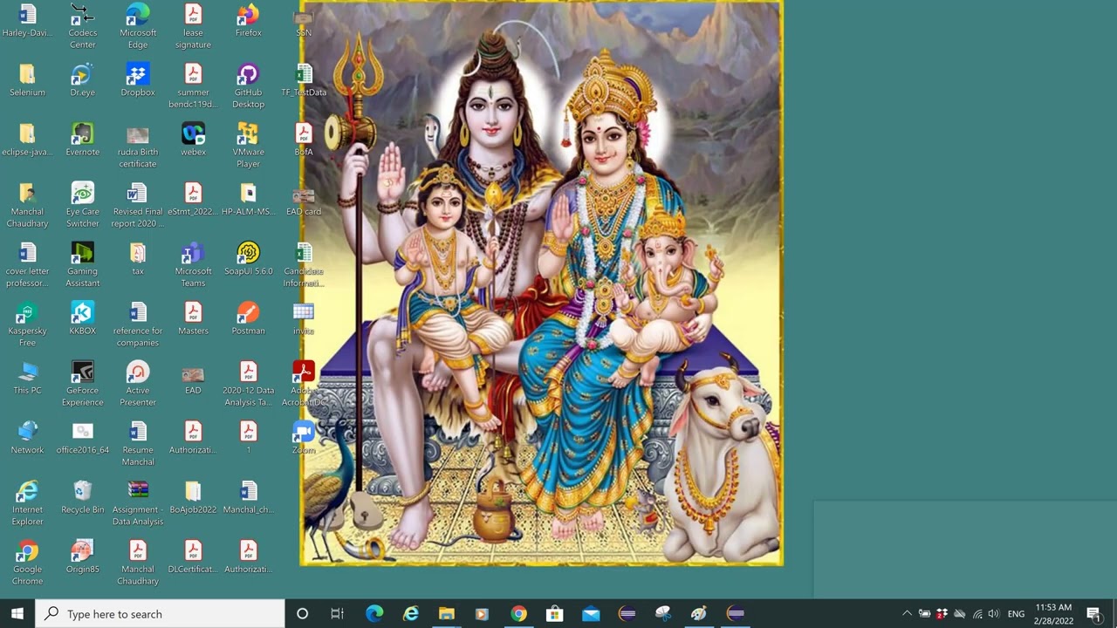Select the SoapUI 5.6.0 icon
The image size is (1117, 628).
pos(248,259)
